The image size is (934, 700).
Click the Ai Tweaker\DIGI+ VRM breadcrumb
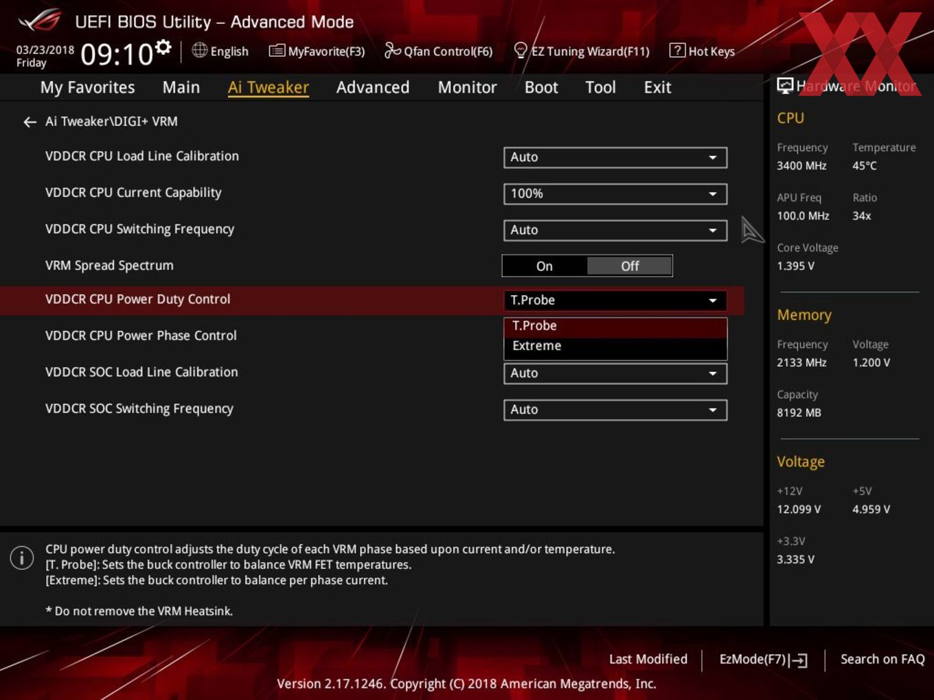pos(111,121)
